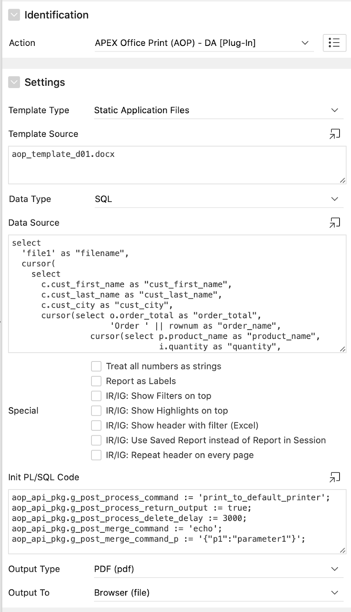Open the Output Type PDF dropdown
The image size is (351, 612).
(219, 569)
